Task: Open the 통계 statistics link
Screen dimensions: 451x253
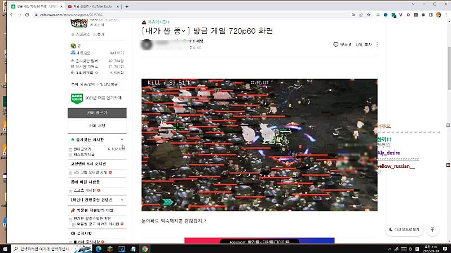Action: coord(99,34)
